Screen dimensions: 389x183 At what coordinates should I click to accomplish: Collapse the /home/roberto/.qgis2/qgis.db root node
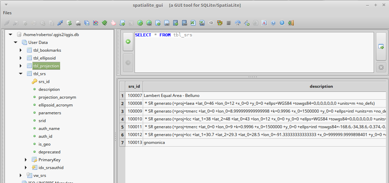click(x=11, y=35)
